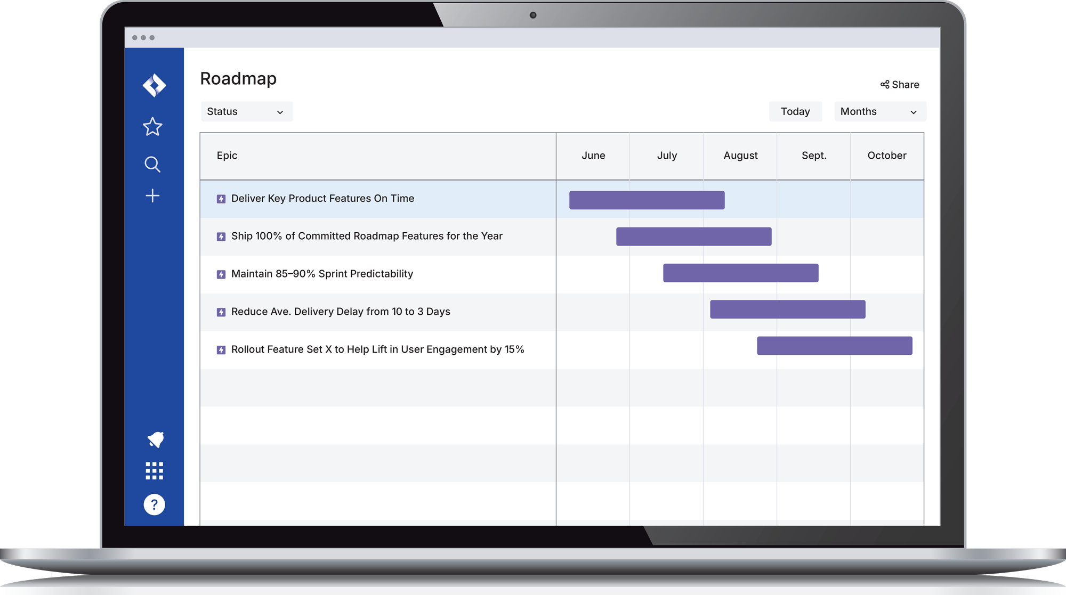Viewport: 1066px width, 595px height.
Task: Open notifications via the bell icon
Action: pyautogui.click(x=154, y=439)
